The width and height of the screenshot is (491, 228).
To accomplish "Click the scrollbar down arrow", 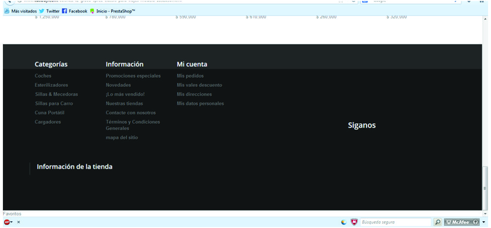I will point(485,213).
